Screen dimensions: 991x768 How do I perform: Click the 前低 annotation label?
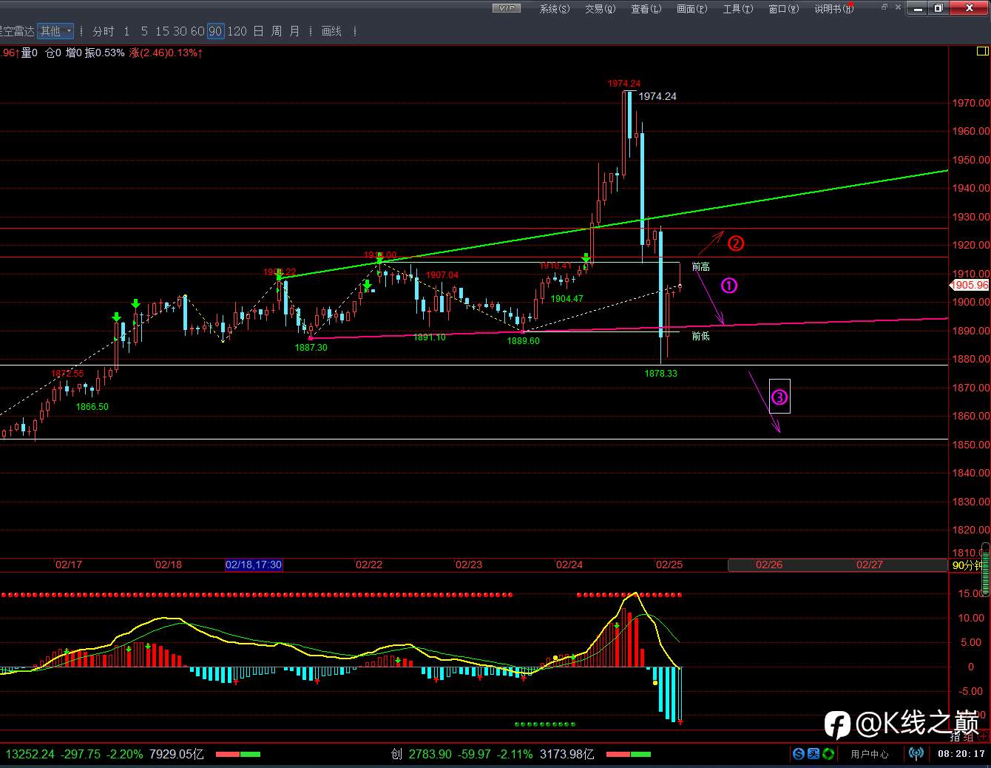click(701, 336)
